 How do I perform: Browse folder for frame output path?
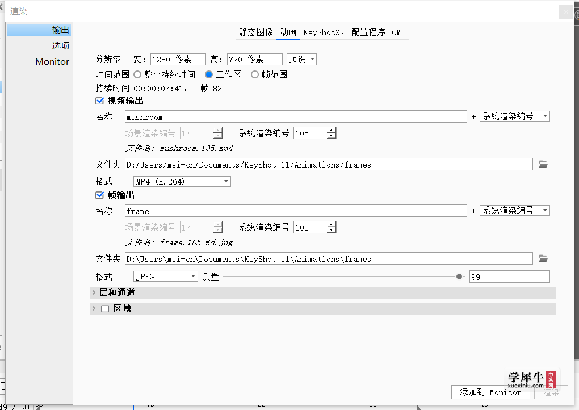(543, 258)
